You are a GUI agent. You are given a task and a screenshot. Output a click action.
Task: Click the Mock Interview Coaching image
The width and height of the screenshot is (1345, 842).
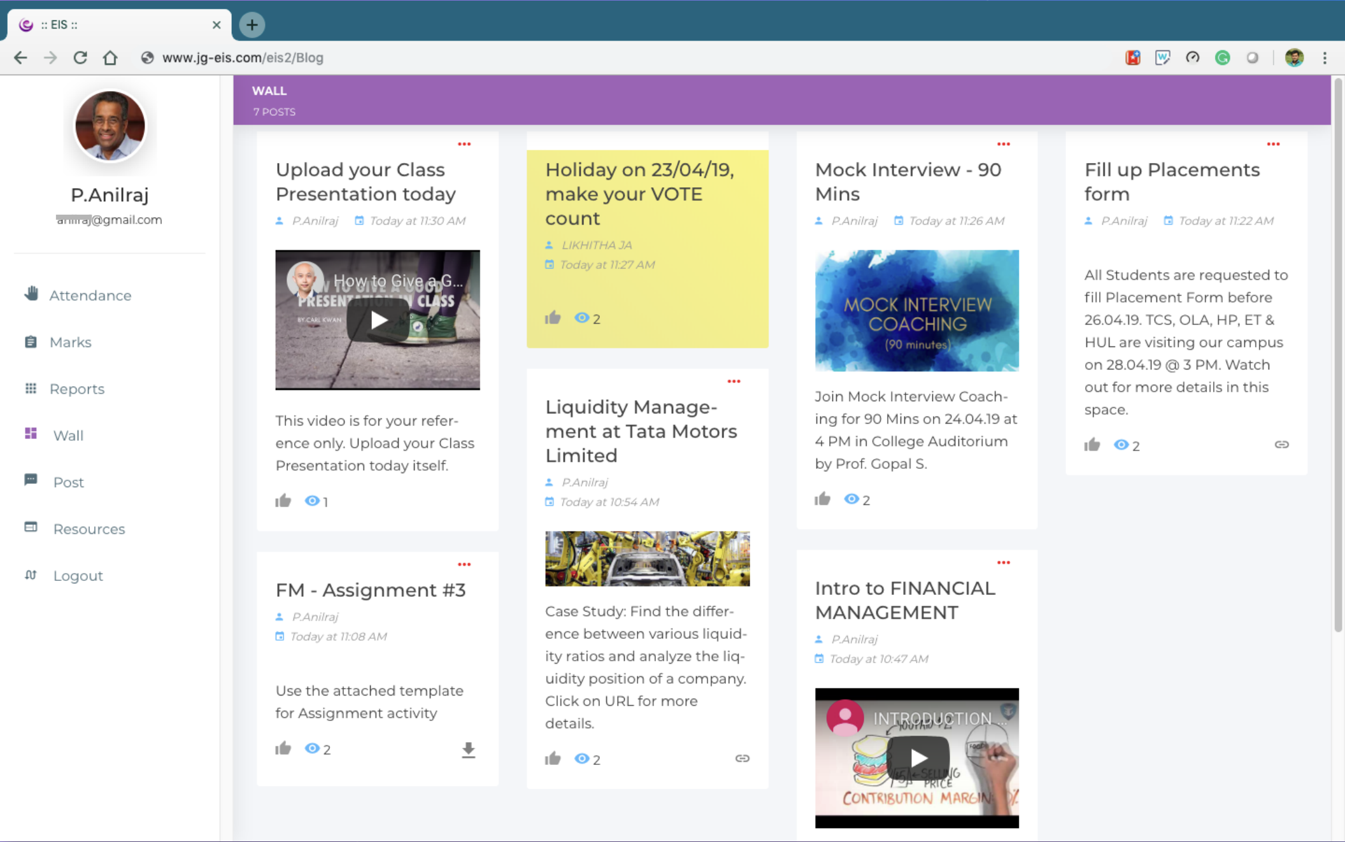point(916,311)
